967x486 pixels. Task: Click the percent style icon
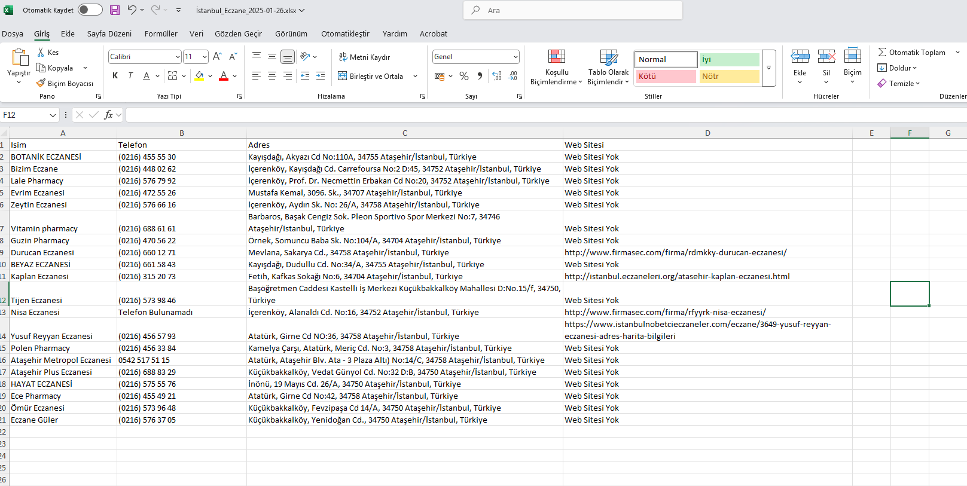click(464, 76)
